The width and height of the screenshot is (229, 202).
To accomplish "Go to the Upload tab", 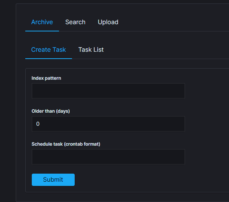I will click(x=108, y=22).
